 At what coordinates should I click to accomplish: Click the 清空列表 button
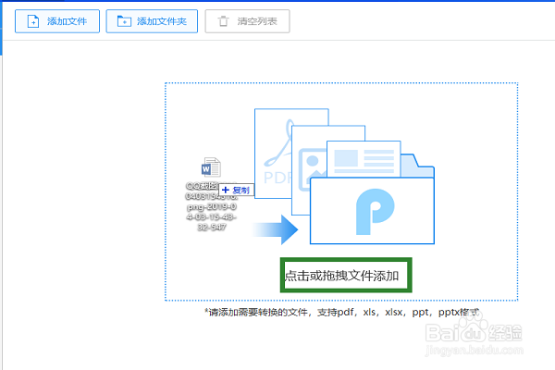(247, 21)
